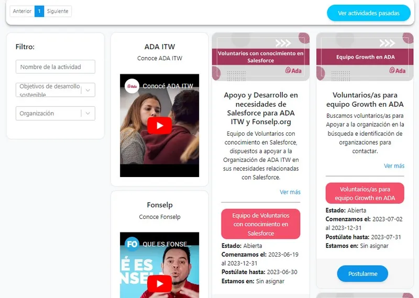Open the Organización dropdown arrow
Image resolution: width=419 pixels, height=298 pixels.
coord(87,113)
